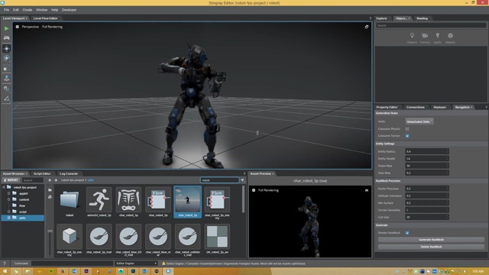Select the Rotate tool in the viewport toolbar
Image resolution: width=489 pixels, height=275 pixels.
pyautogui.click(x=6, y=58)
